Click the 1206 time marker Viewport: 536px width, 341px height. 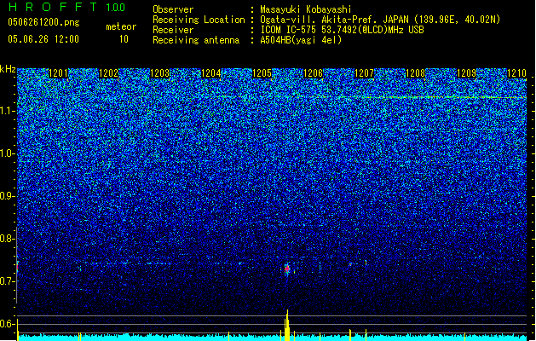pos(313,73)
